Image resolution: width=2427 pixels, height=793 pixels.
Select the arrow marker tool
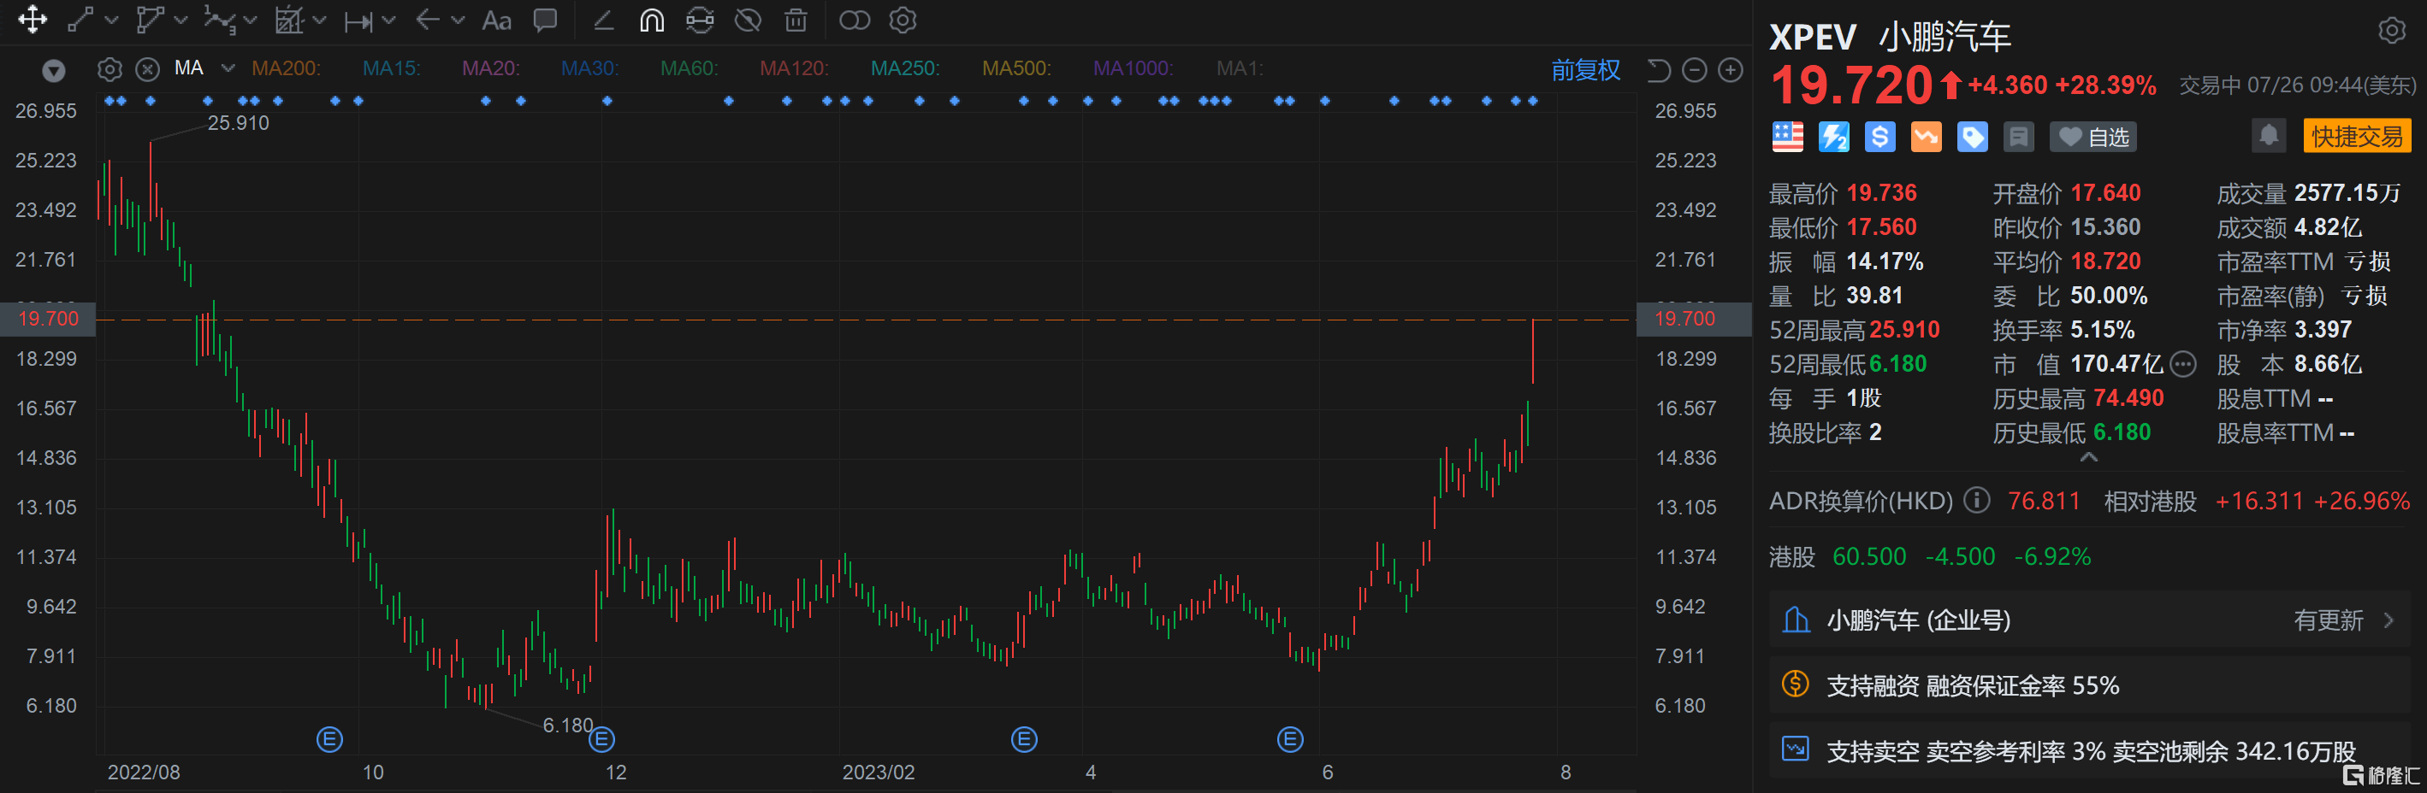tap(428, 20)
